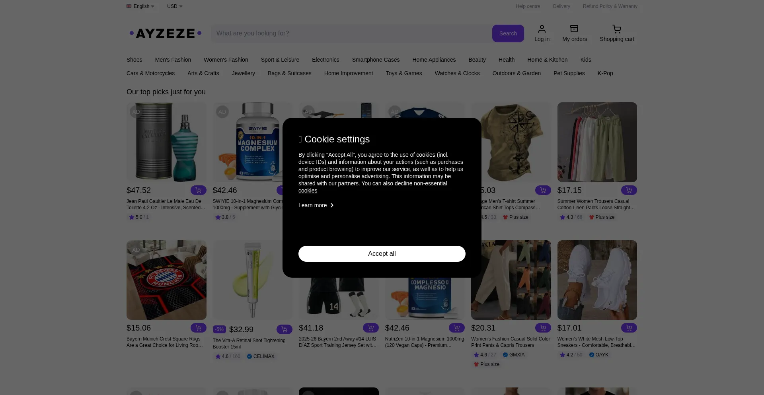Open the Women's White Mesh Sneakers image
764x395 pixels.
[x=597, y=280]
